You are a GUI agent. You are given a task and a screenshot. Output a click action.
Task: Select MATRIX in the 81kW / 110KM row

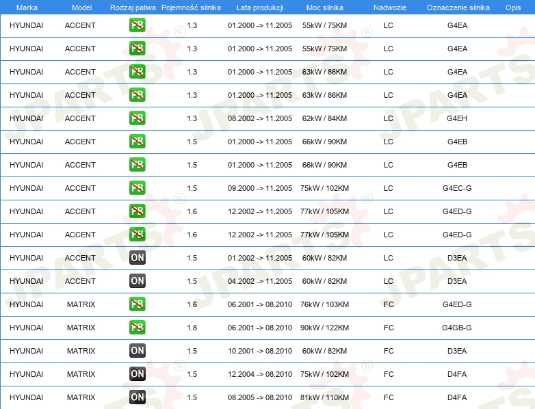pyautogui.click(x=81, y=397)
